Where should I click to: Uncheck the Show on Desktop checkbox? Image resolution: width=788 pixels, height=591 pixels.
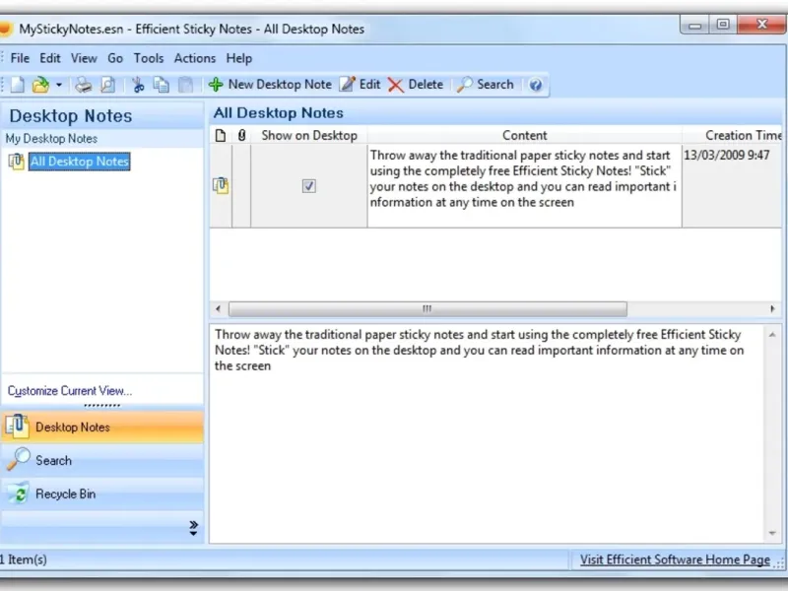point(309,186)
